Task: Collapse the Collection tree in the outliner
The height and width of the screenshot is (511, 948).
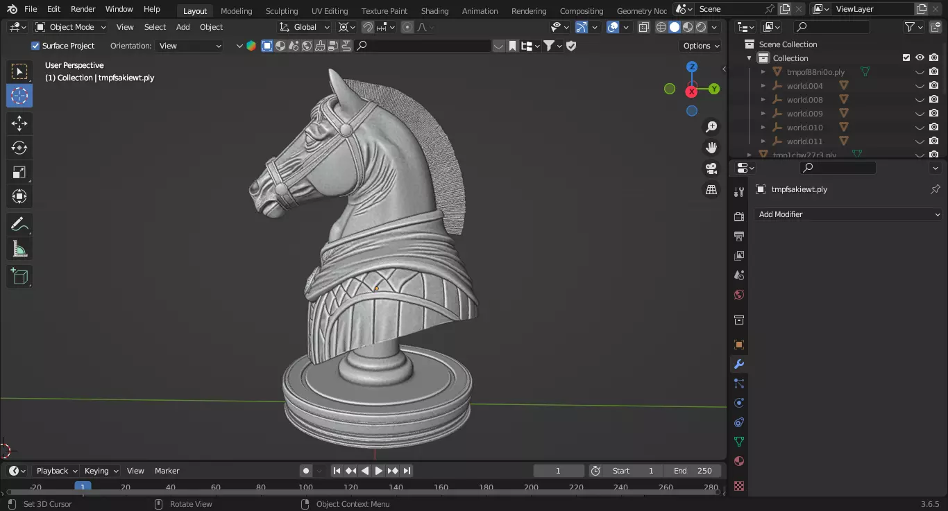Action: coord(750,58)
